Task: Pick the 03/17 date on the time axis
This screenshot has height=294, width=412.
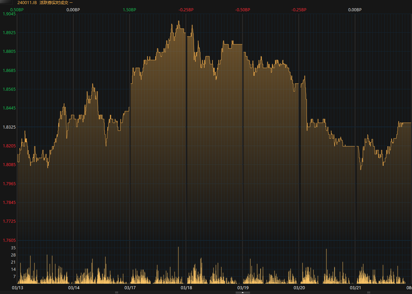Action: click(130, 288)
